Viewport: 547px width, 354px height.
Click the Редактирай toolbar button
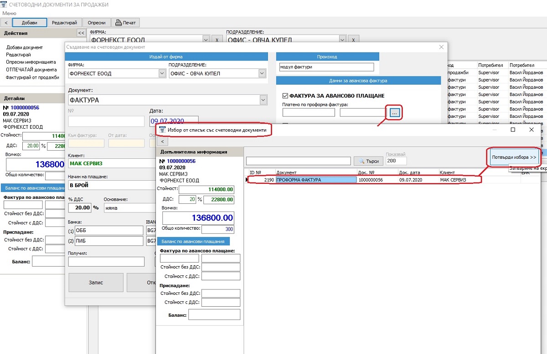[x=65, y=23]
